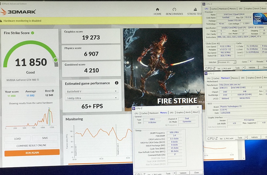Click green check next to Fire Strike Score
Image resolution: width=267 pixels, height=175 pixels.
pyautogui.click(x=33, y=33)
